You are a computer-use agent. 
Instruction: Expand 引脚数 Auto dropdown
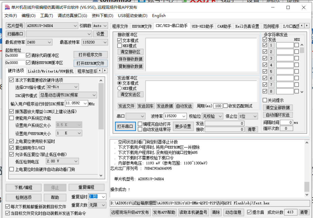click(x=105, y=26)
